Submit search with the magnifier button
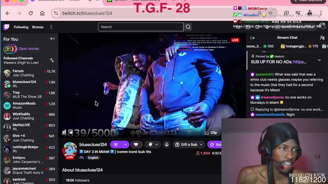The width and height of the screenshot is (328, 184). click(188, 27)
